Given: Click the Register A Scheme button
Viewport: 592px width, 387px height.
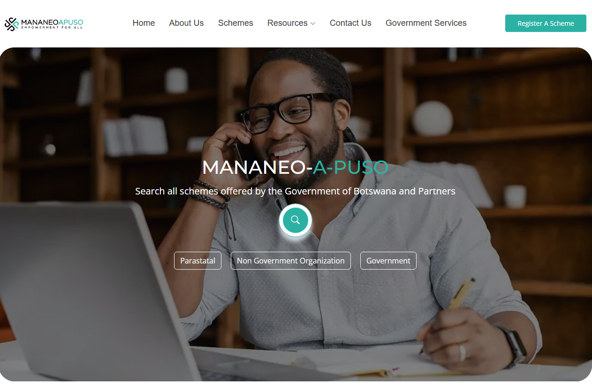Looking at the screenshot, I should (546, 23).
